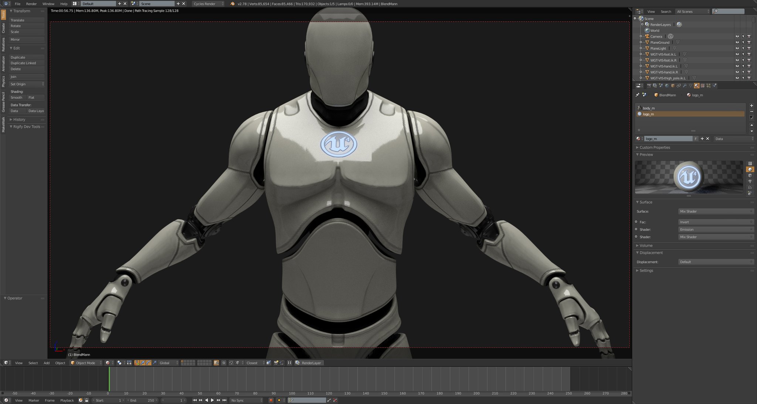Select the Object properties cube tab
757x404 pixels.
672,85
